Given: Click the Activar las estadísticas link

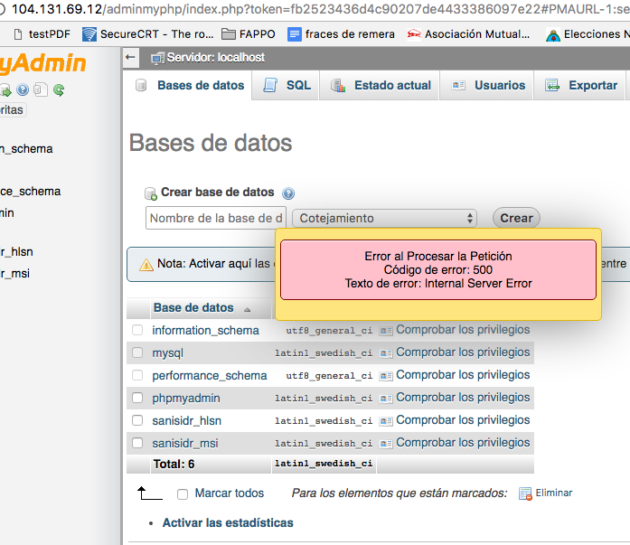Looking at the screenshot, I should click(x=228, y=523).
